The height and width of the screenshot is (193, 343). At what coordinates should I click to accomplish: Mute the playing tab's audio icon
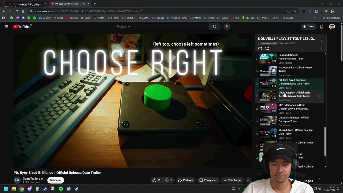(x=84, y=4)
